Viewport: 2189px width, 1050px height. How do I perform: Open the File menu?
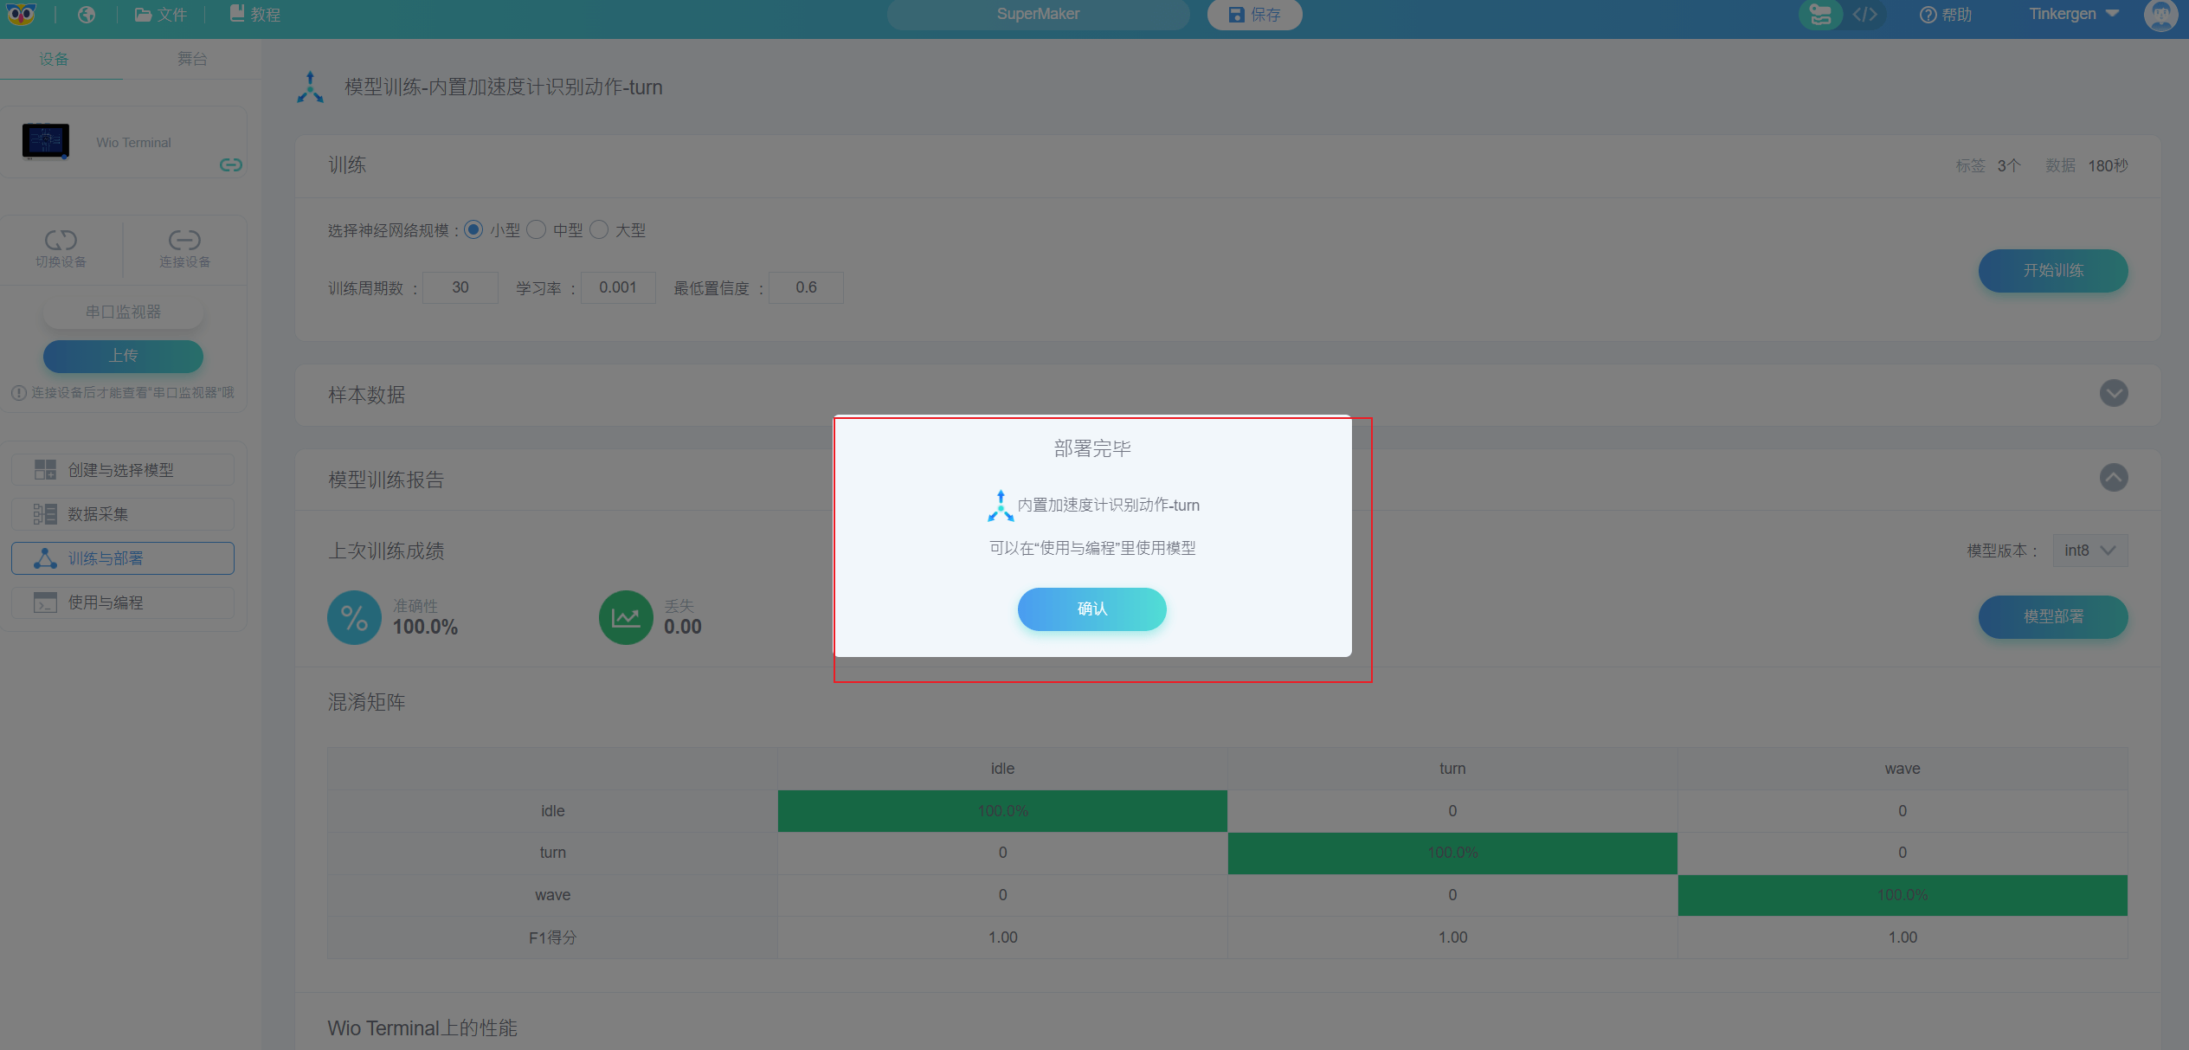pyautogui.click(x=161, y=15)
